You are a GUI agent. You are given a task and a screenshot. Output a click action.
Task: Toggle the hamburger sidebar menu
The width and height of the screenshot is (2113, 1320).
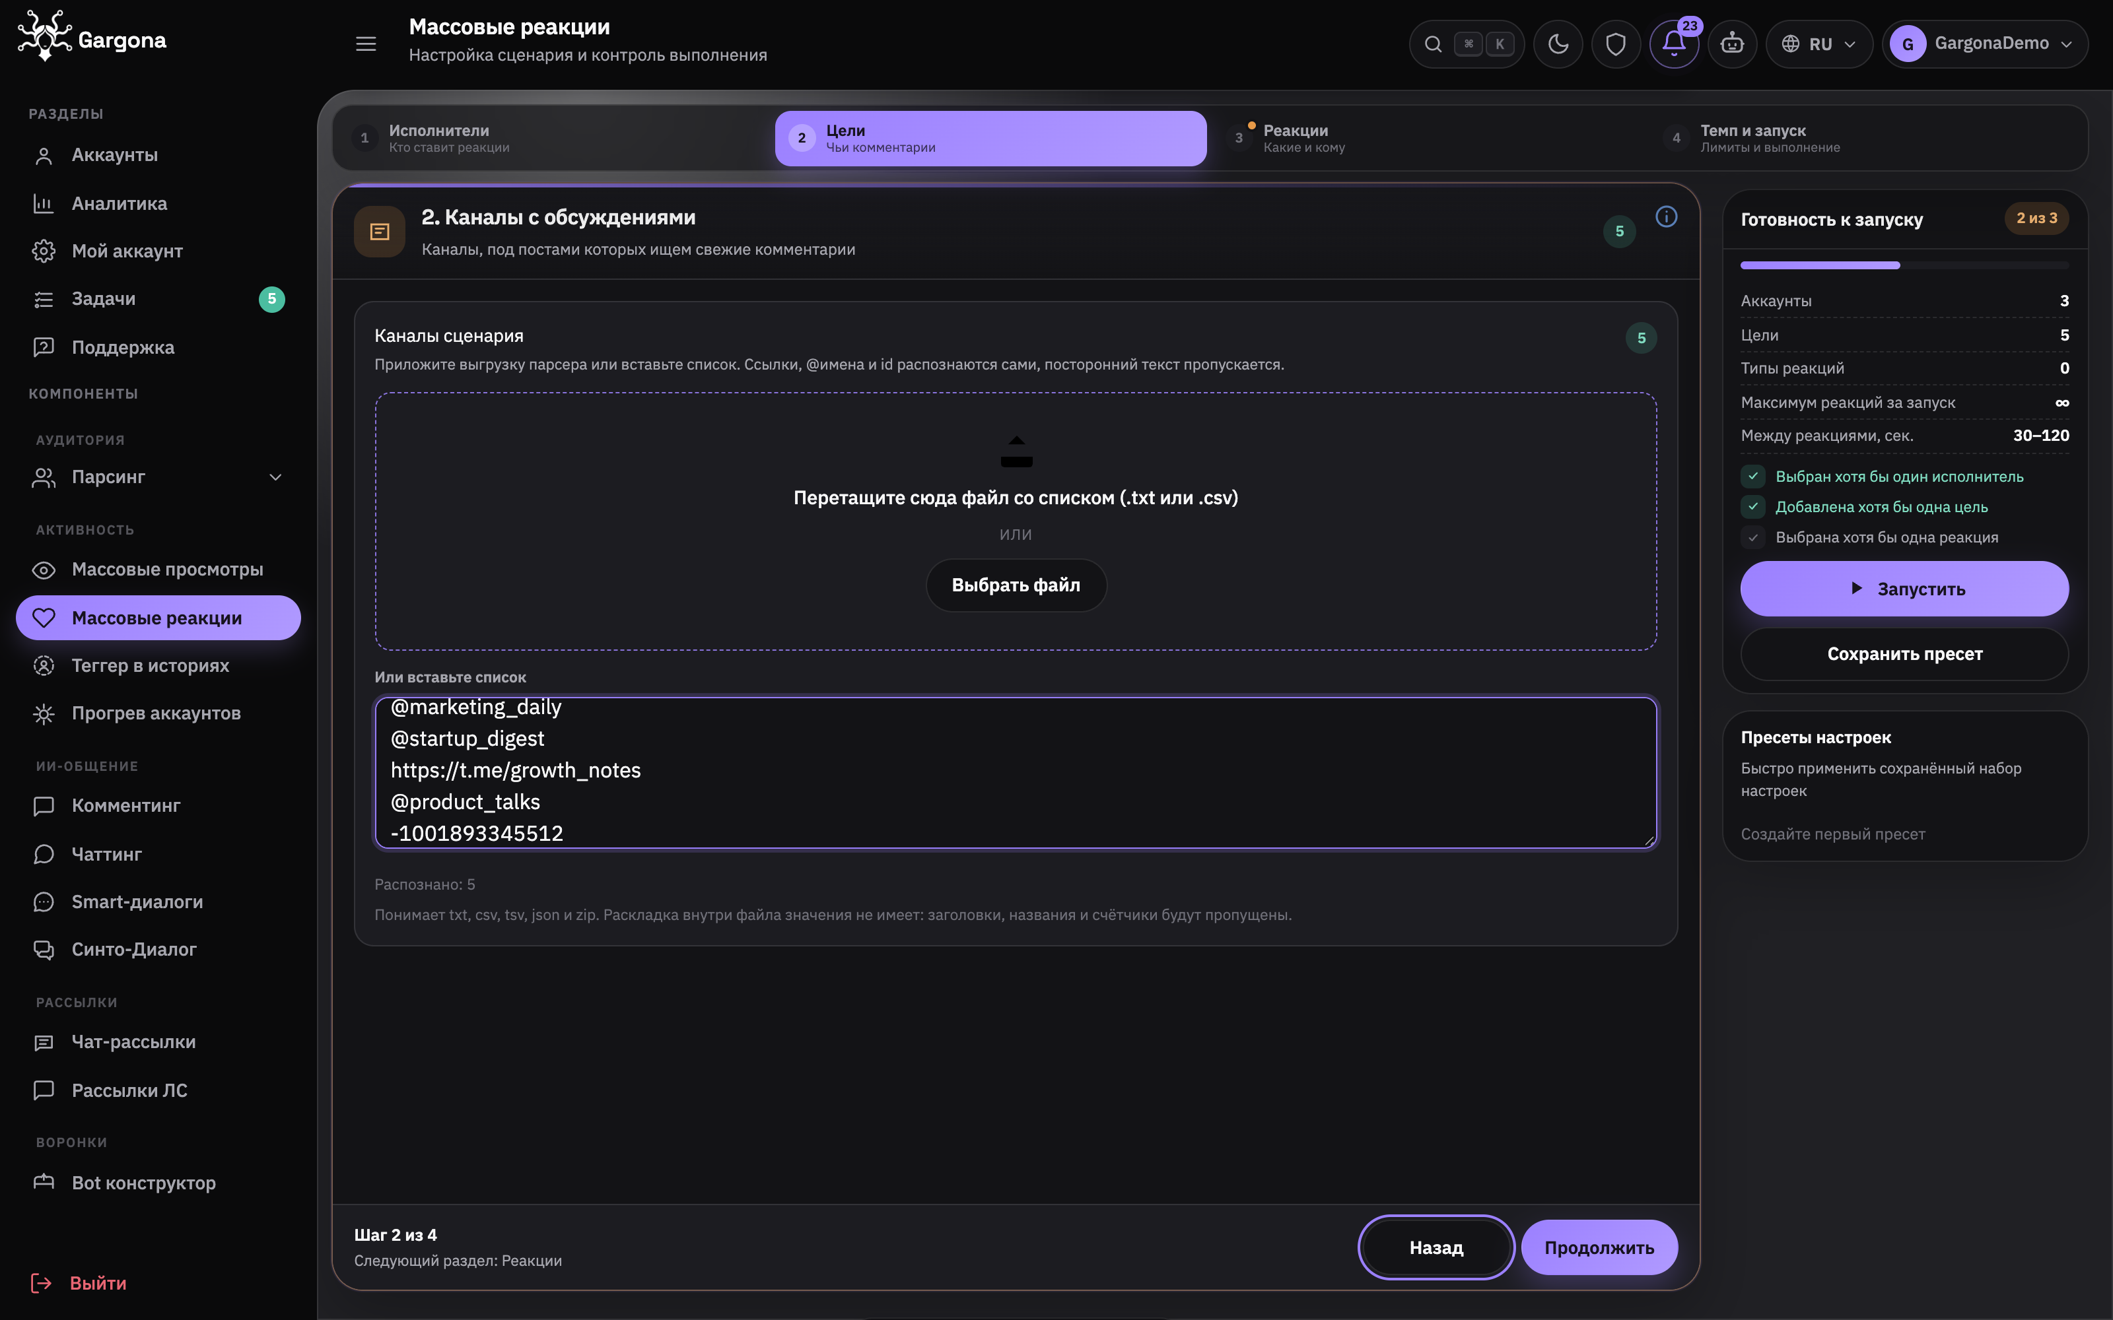(x=366, y=44)
